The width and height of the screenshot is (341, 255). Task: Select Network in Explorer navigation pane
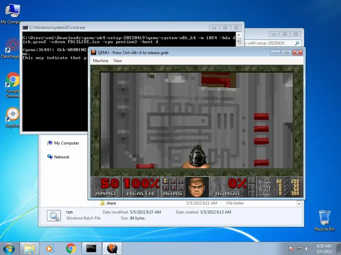tap(58, 157)
